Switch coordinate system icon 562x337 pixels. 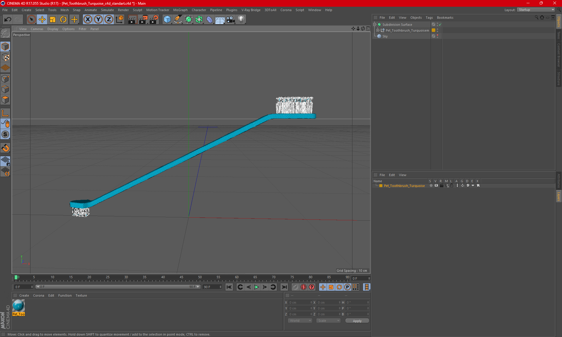coord(119,20)
